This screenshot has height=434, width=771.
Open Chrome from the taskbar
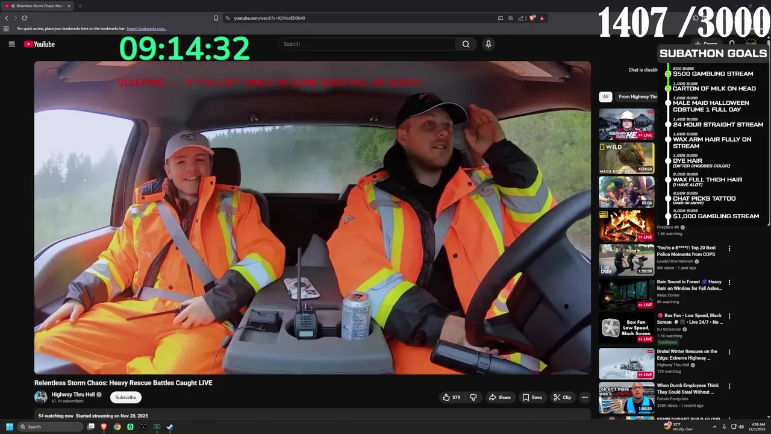[117, 427]
